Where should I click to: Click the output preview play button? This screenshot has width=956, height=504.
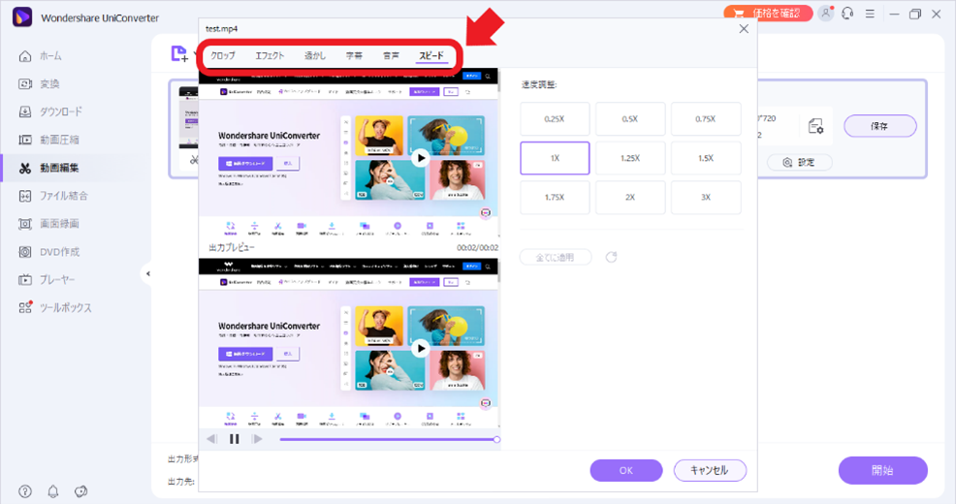420,348
